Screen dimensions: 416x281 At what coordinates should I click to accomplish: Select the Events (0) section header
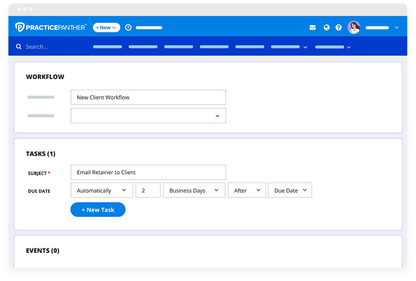tap(42, 250)
